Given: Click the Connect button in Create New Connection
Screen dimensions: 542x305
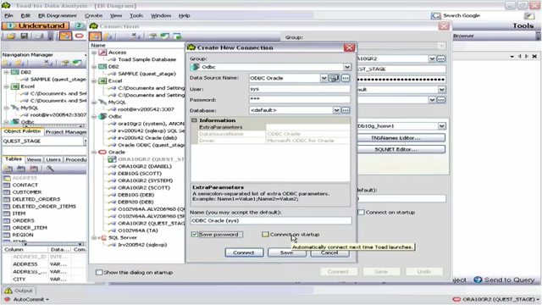Looking at the screenshot, I should tap(244, 252).
